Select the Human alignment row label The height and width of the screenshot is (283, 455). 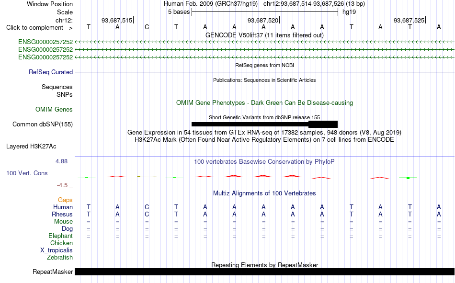tap(63, 207)
